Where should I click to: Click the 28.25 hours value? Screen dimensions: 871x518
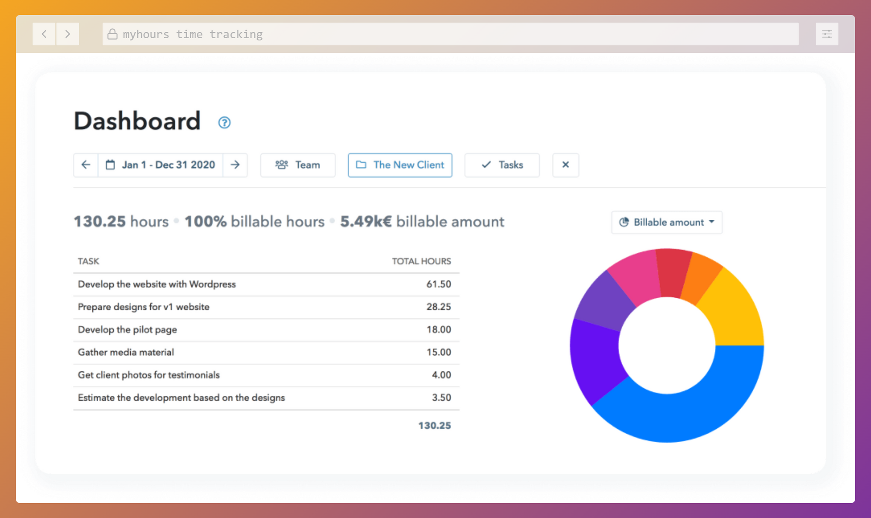pyautogui.click(x=439, y=307)
